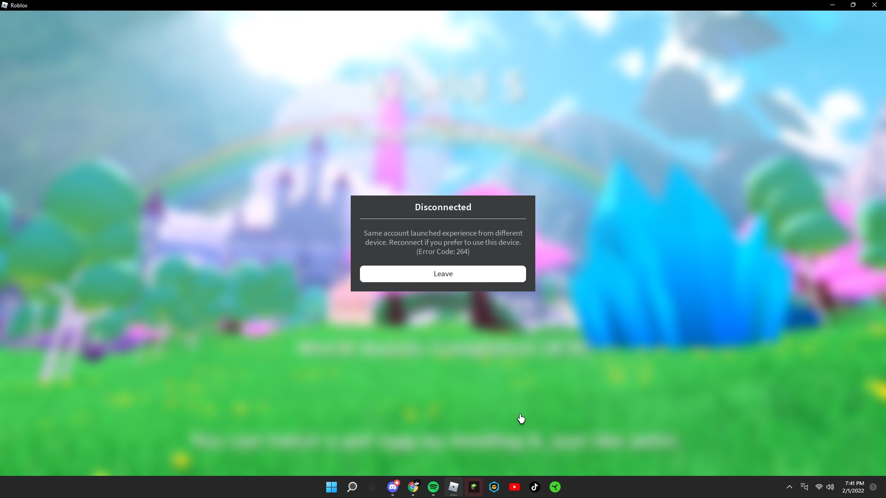Click the network/WiFi status icon

pyautogui.click(x=819, y=487)
